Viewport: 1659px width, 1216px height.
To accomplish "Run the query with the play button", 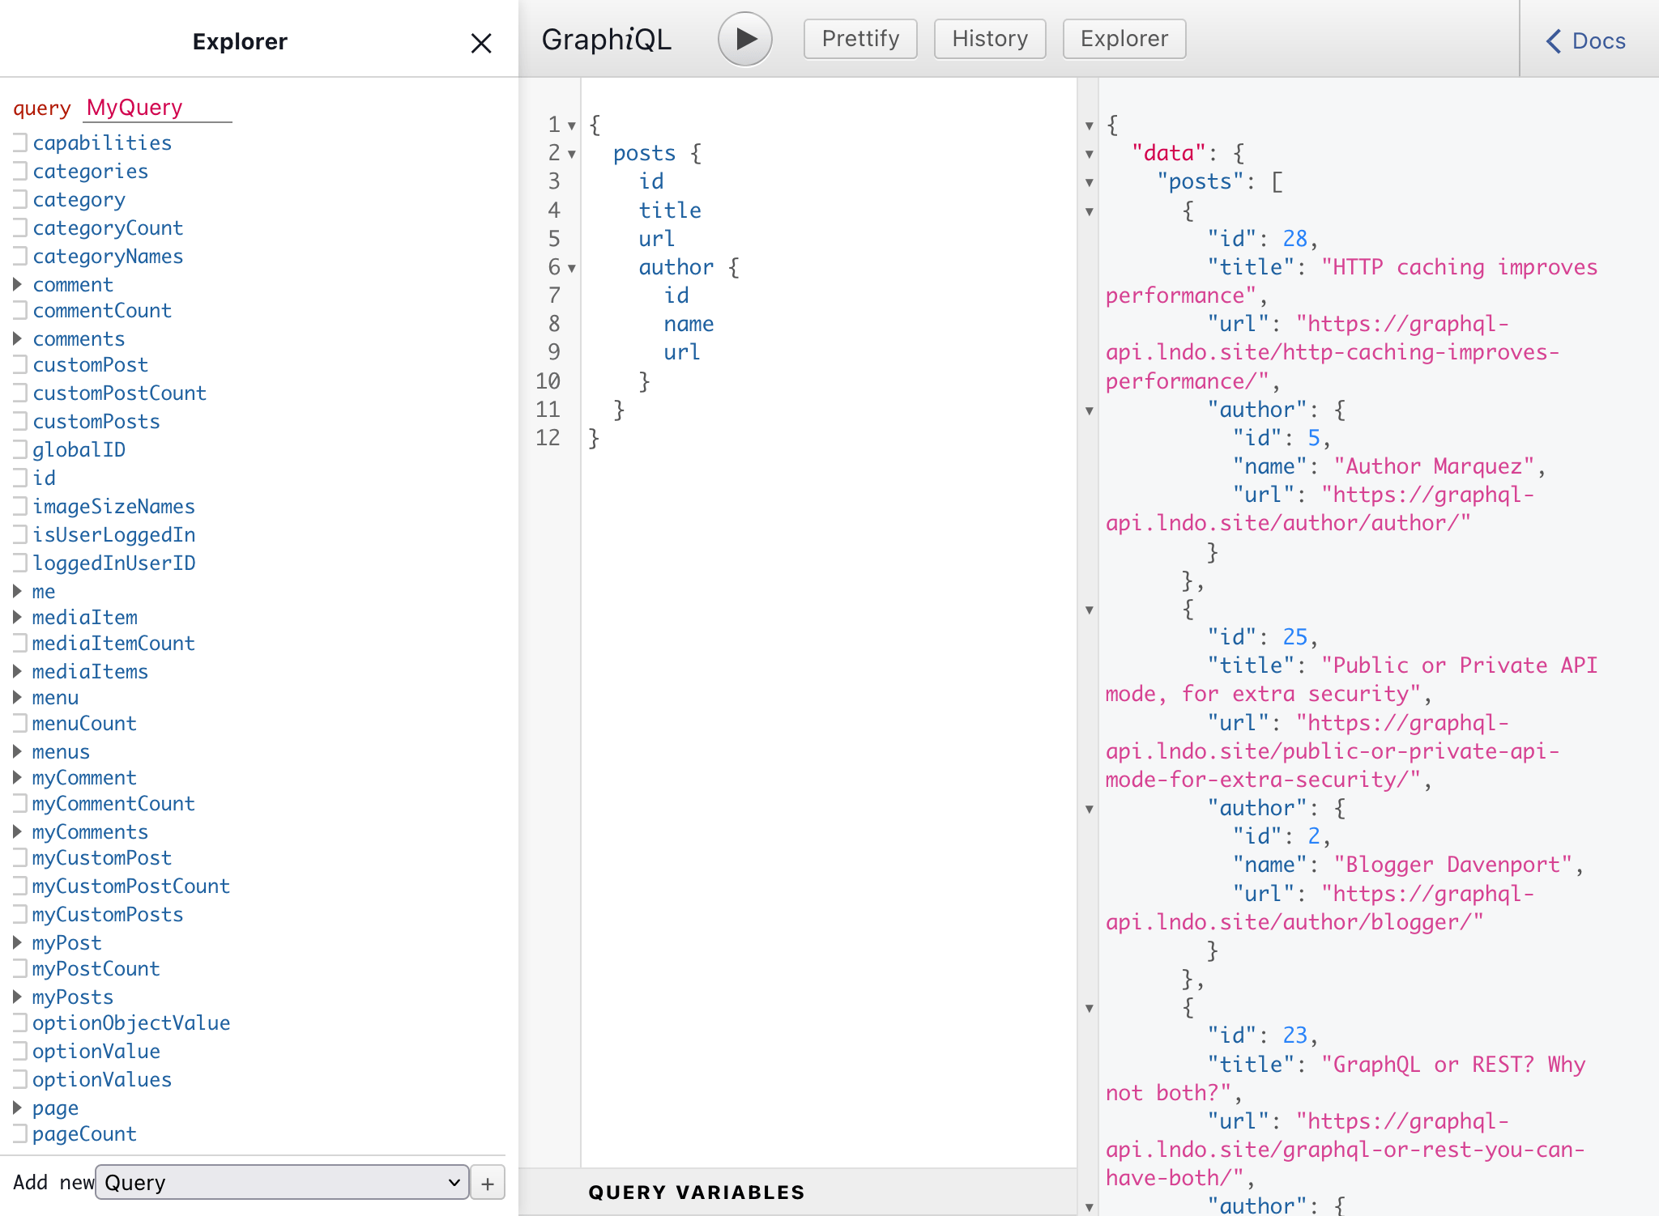I will [x=744, y=39].
